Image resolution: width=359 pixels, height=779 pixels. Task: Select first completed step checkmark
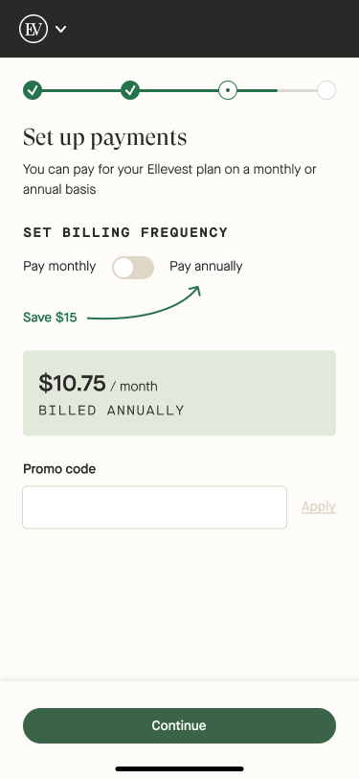click(x=33, y=90)
